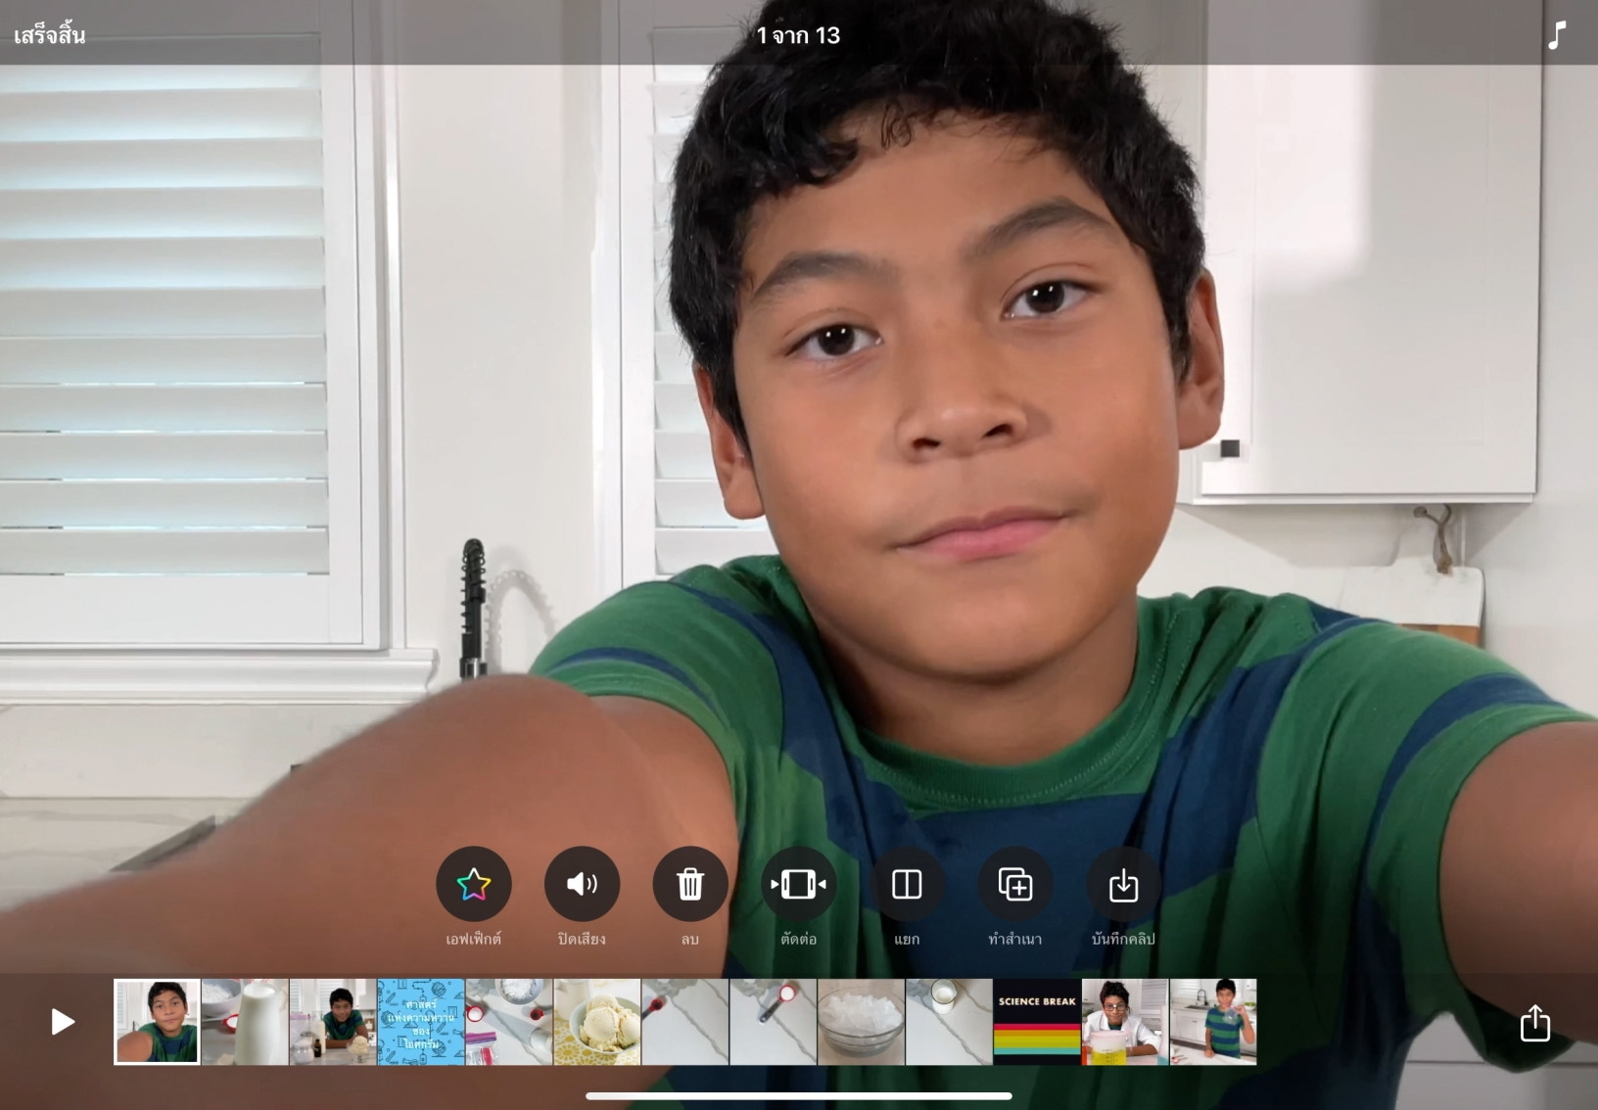This screenshot has width=1598, height=1110.
Task: Select the milk bottle clip thumbnail
Action: tap(245, 1022)
